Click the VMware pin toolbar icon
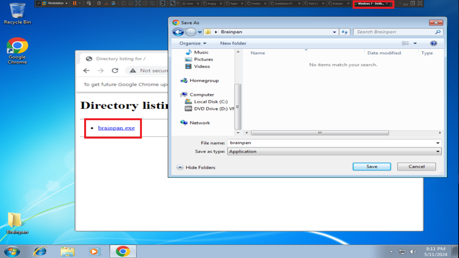The width and height of the screenshot is (459, 258). 39,3
